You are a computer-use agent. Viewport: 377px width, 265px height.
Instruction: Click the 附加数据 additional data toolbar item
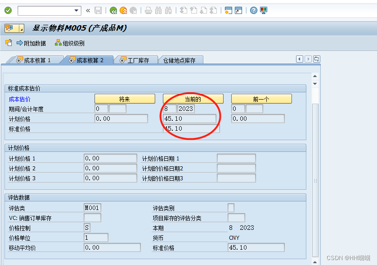[32, 44]
